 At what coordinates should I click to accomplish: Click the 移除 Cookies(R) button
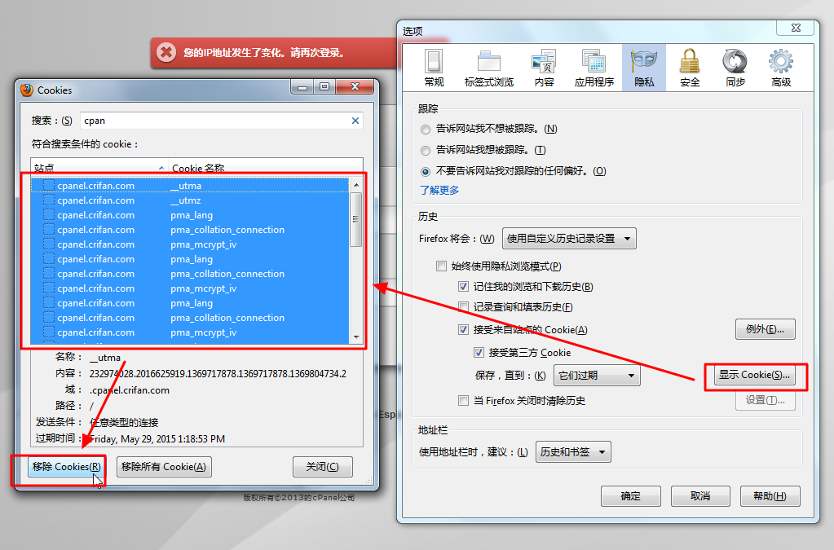click(66, 467)
